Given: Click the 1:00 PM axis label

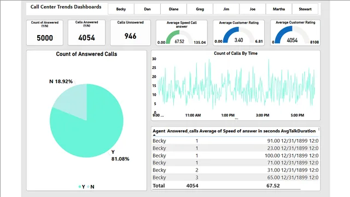Looking at the screenshot, I should pyautogui.click(x=228, y=115).
